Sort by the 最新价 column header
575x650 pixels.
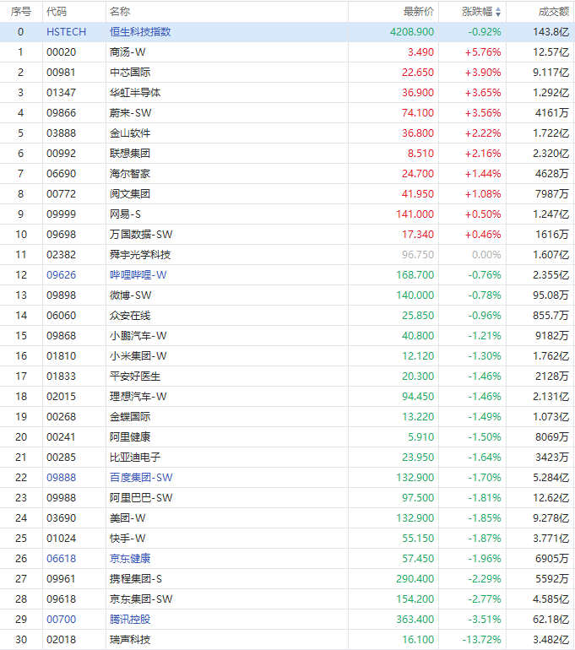point(419,12)
